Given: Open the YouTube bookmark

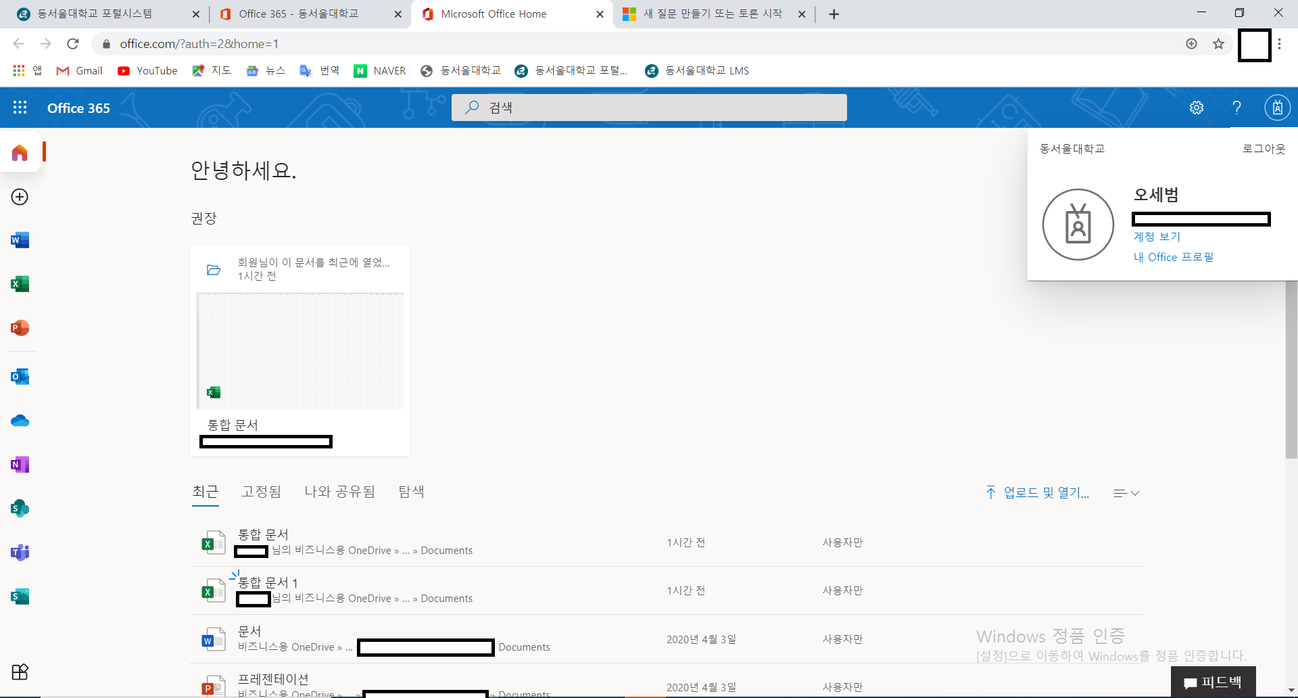Looking at the screenshot, I should pos(147,70).
